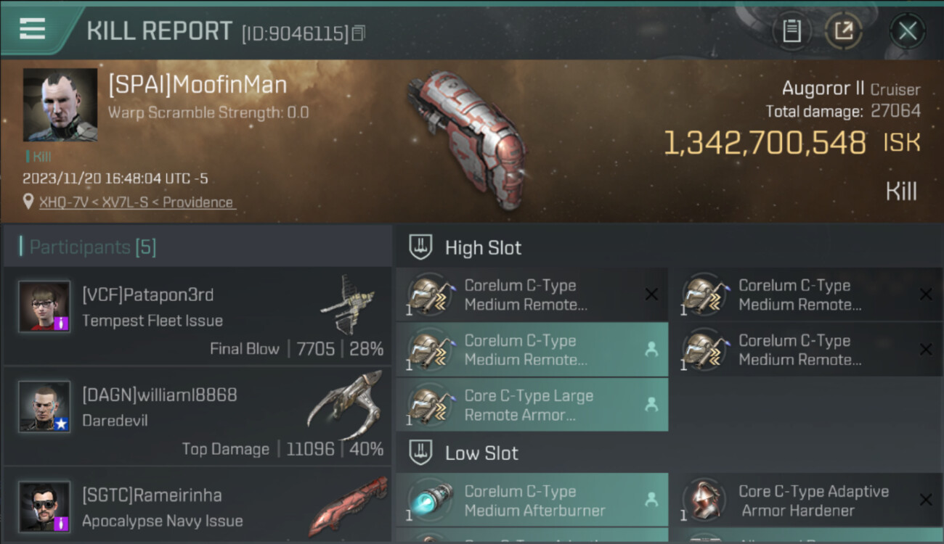The image size is (944, 544).
Task: Select the Core C-Type Large Remote Armor module
Action: pos(532,405)
